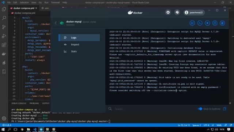Screen dimensions: 234x132
Task: Open VS Code Source Control view
Action: 4,27
